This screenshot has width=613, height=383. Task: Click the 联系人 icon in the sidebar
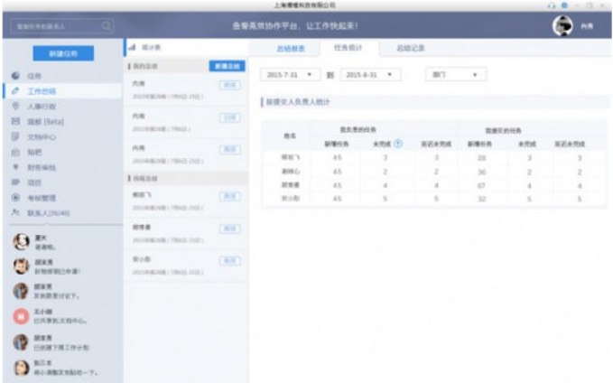(x=16, y=212)
